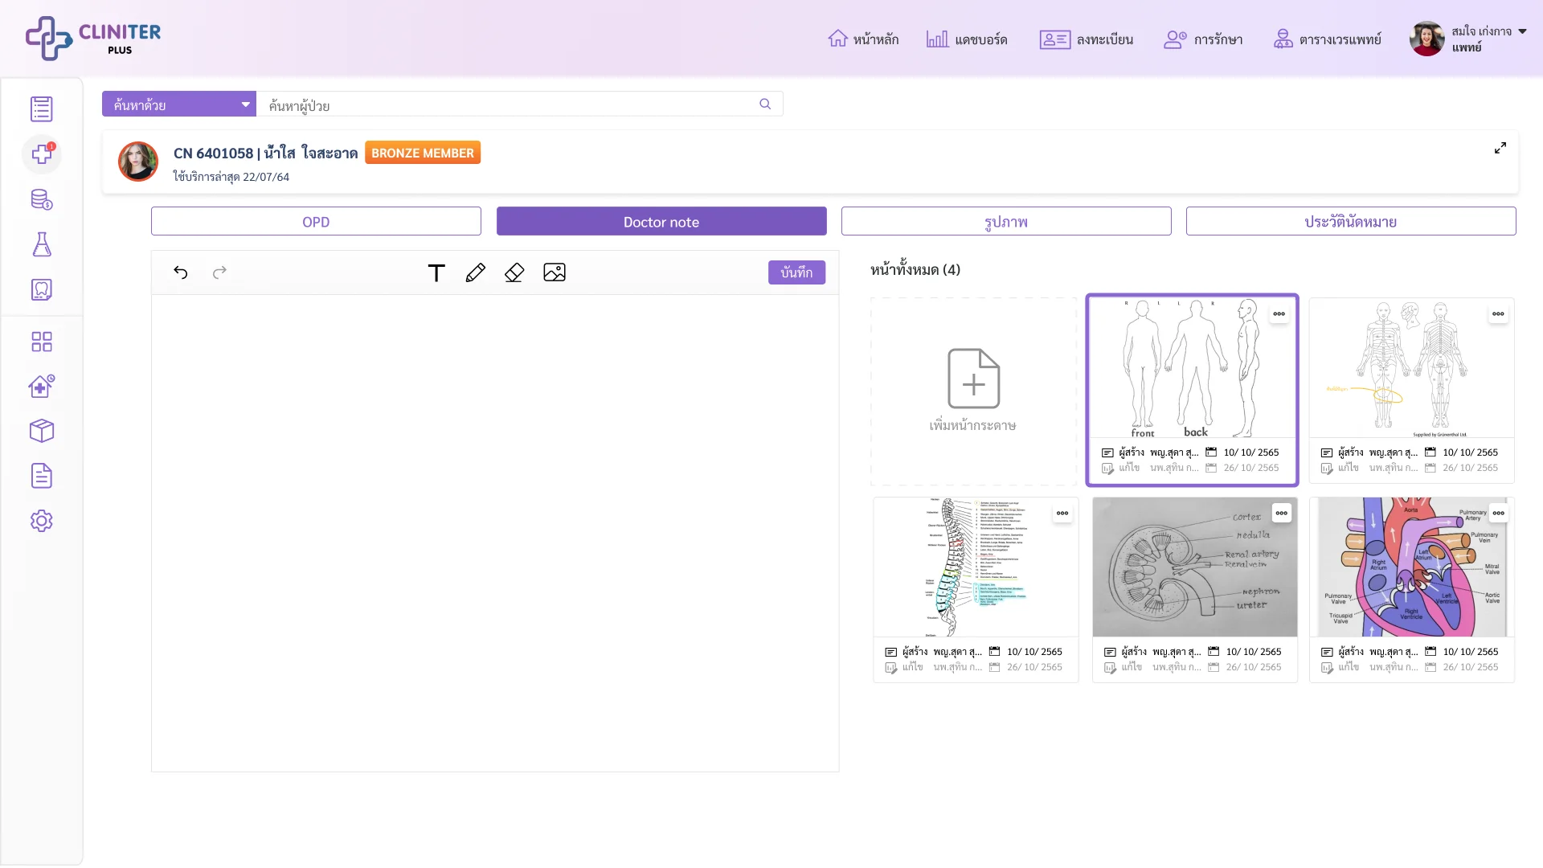Viewport: 1543px width, 868px height.
Task: Open the settings gear in the sidebar
Action: [42, 521]
